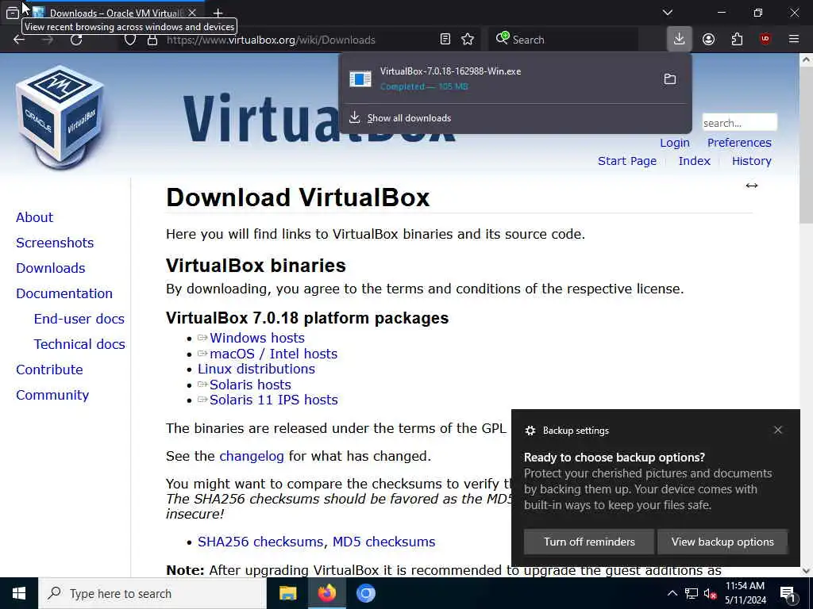The image size is (813, 609).
Task: Click the Windows hosts download link
Action: pos(257,338)
